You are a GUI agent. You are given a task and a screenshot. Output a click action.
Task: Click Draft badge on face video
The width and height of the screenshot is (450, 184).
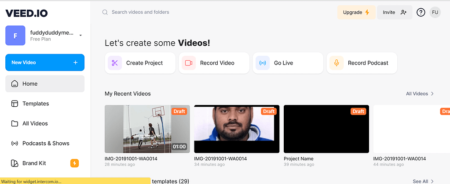(269, 111)
